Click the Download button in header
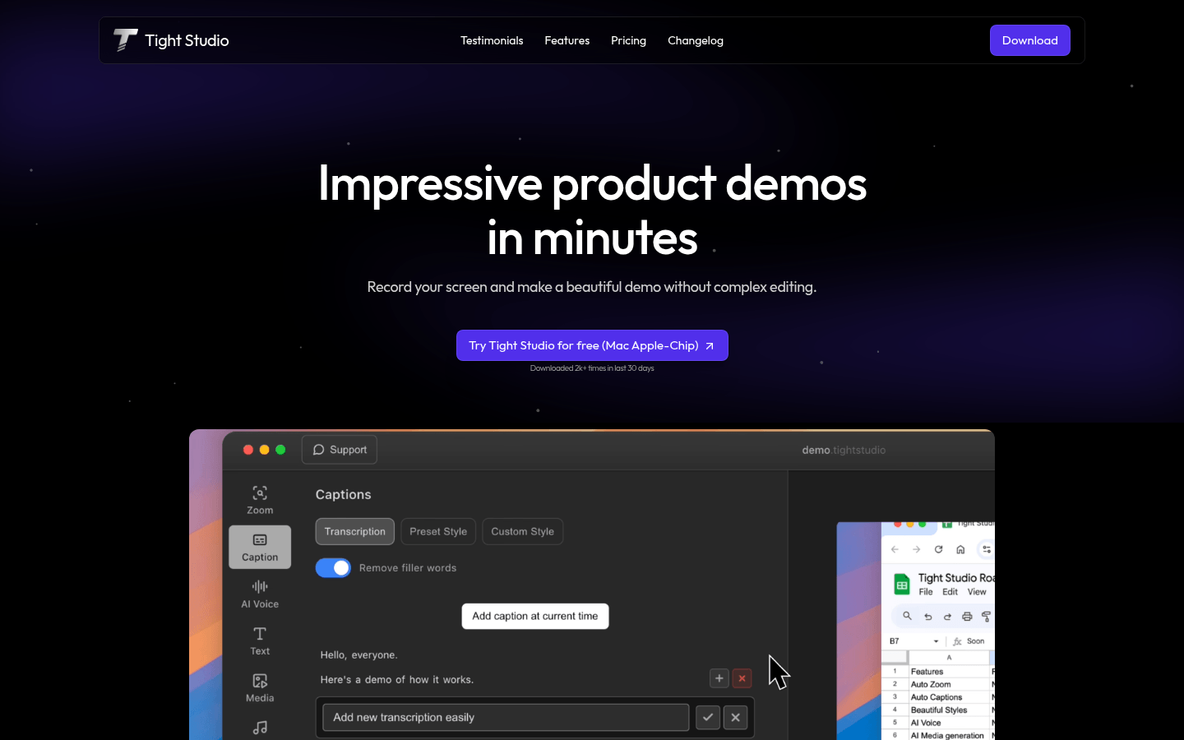 (1029, 40)
